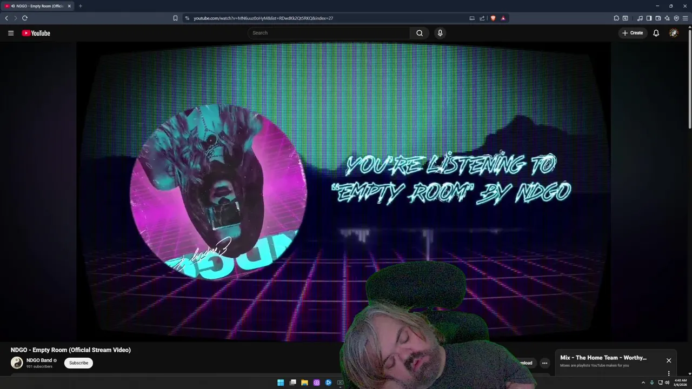Screen dimensions: 692x389
Task: Open the purple app icon on the taskbar
Action: [x=316, y=383]
